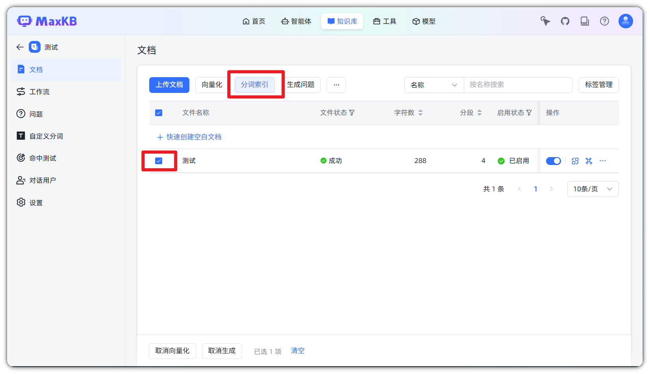Open the help question mark icon

(604, 21)
